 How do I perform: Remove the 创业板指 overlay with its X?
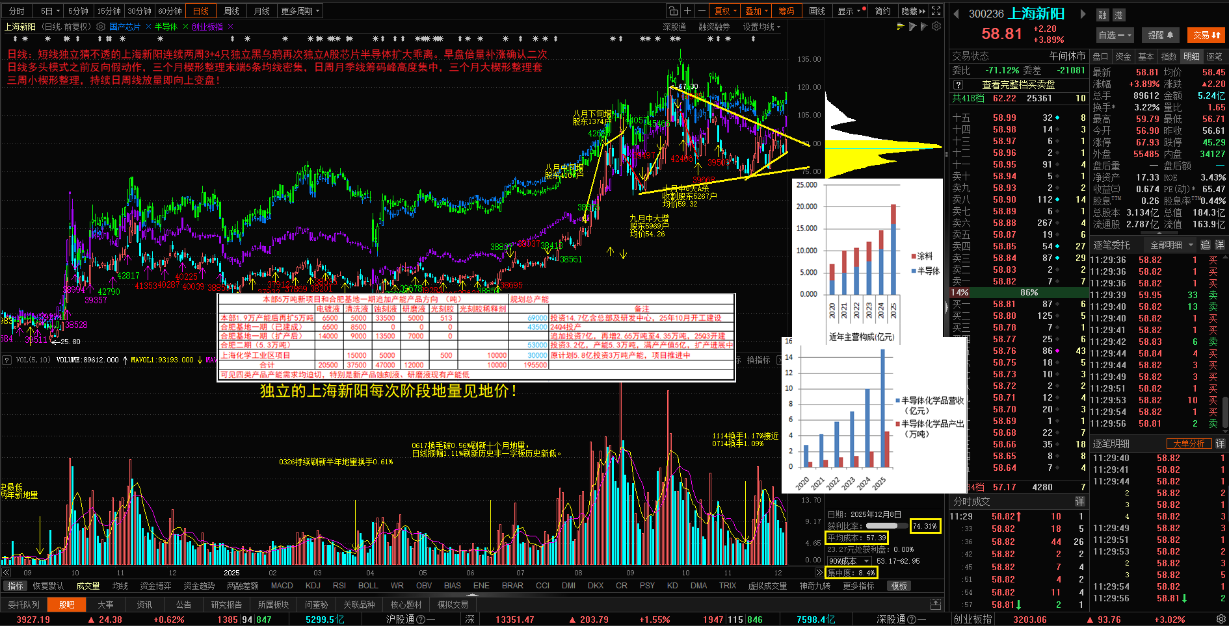click(x=230, y=27)
